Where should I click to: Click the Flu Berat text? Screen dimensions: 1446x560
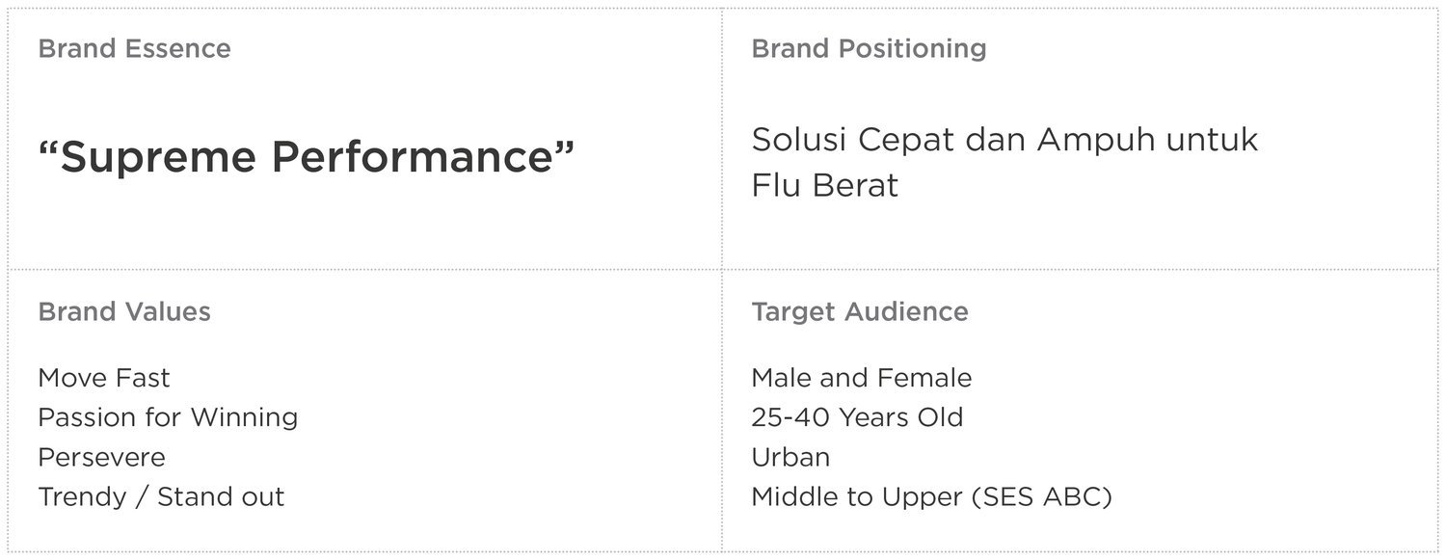824,184
